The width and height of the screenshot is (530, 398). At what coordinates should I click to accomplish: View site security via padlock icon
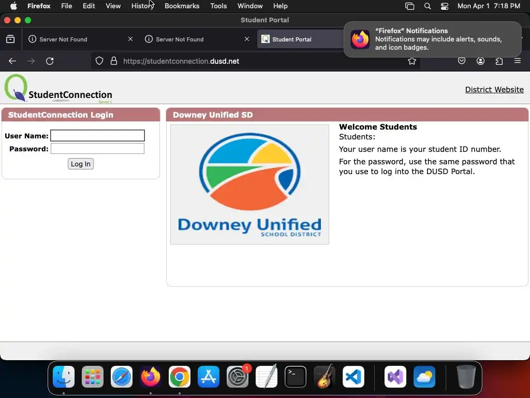click(114, 61)
